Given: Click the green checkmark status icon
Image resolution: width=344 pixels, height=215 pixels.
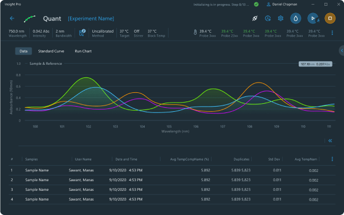Looking at the screenshot, I should pos(256,5).
